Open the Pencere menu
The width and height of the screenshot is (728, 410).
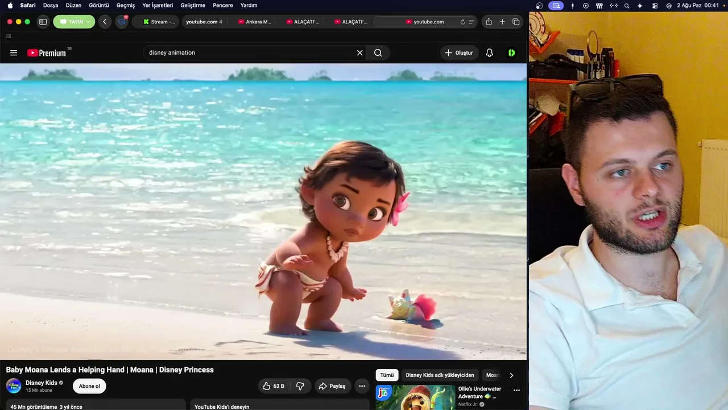223,5
